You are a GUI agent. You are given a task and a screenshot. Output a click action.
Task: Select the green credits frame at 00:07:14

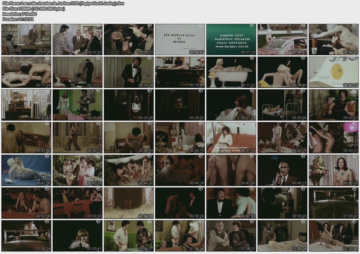[231, 39]
